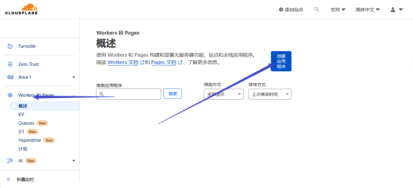Click the AI sparkle icon in sidebar
The height and width of the screenshot is (188, 413).
coord(9,160)
